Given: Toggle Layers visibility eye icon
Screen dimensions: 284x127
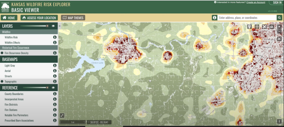Looking at the screenshot, I should click(x=53, y=26).
